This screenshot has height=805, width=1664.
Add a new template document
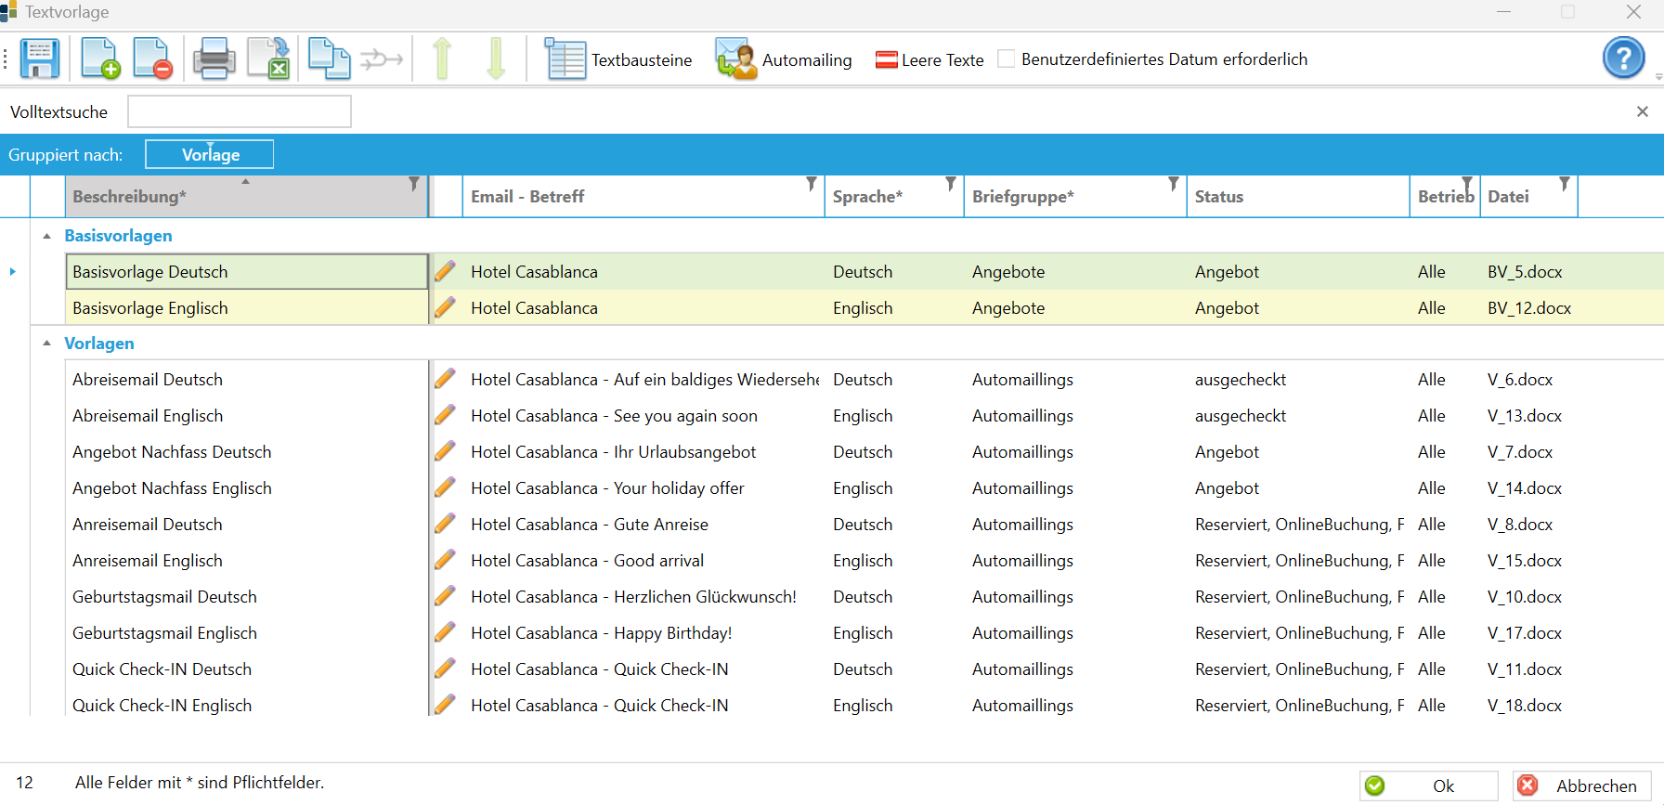[99, 59]
